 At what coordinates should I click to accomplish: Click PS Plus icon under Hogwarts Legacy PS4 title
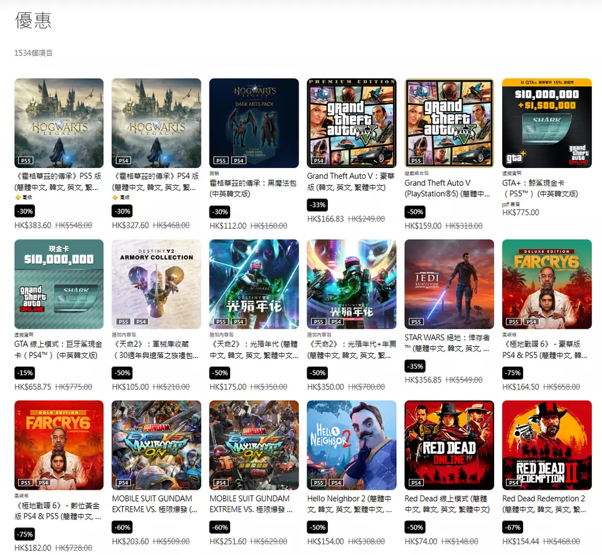(115, 198)
